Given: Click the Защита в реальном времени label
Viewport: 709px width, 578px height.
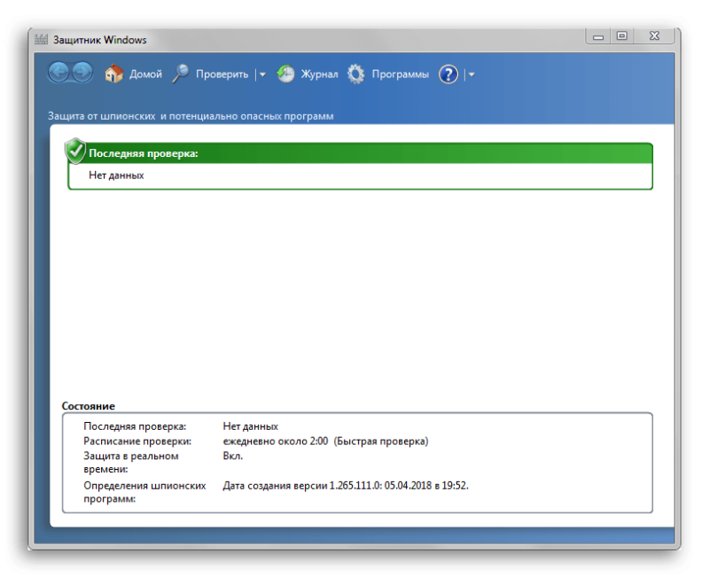Looking at the screenshot, I should point(131,462).
